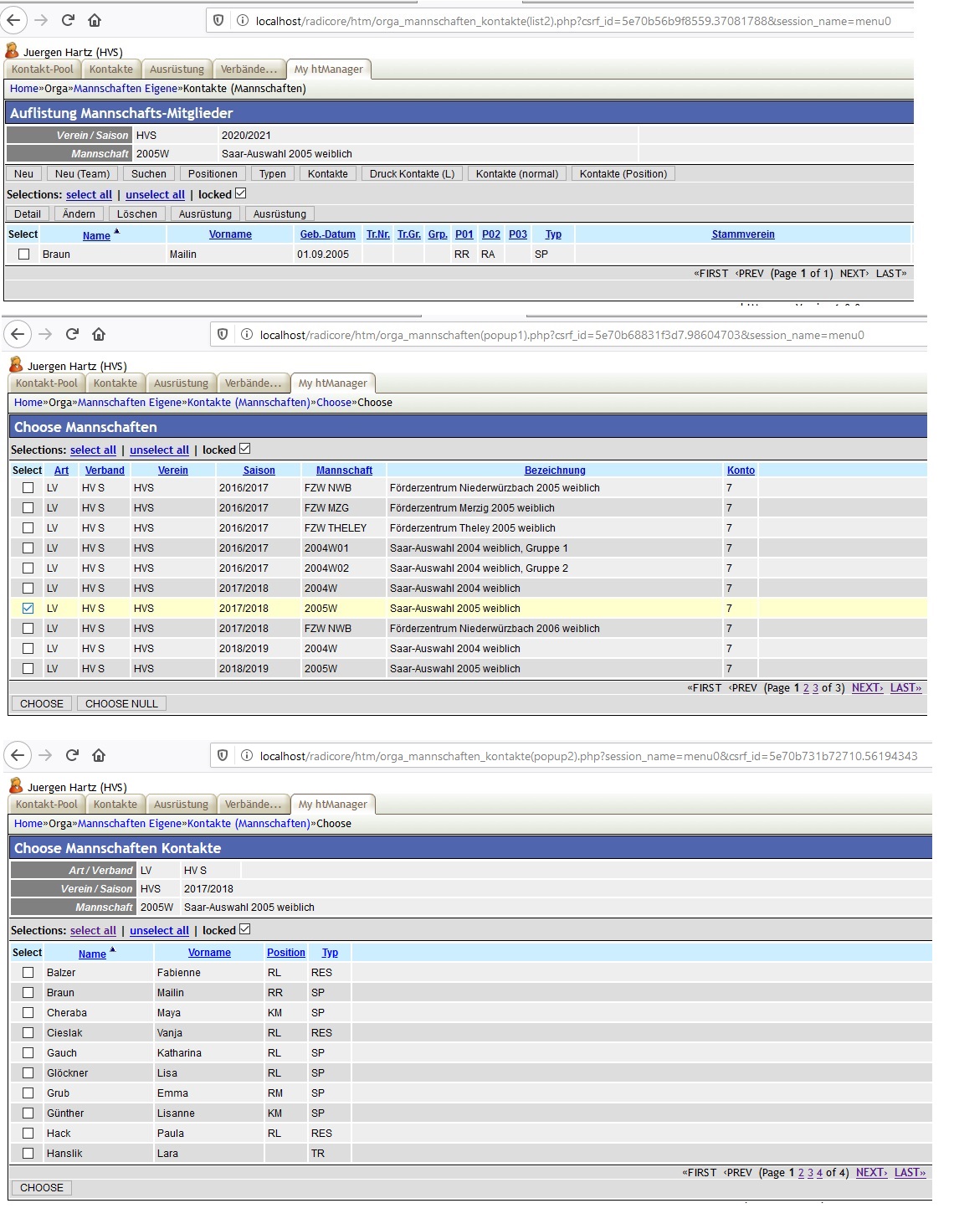The height and width of the screenshot is (1229, 954).
Task: Uncheck the selected 2017/2018 2005W team row
Action: (x=28, y=609)
